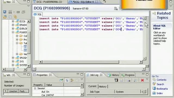This screenshot has width=174, height=98.
Task: Expand the Pro folder under P1683
Action: (17, 39)
